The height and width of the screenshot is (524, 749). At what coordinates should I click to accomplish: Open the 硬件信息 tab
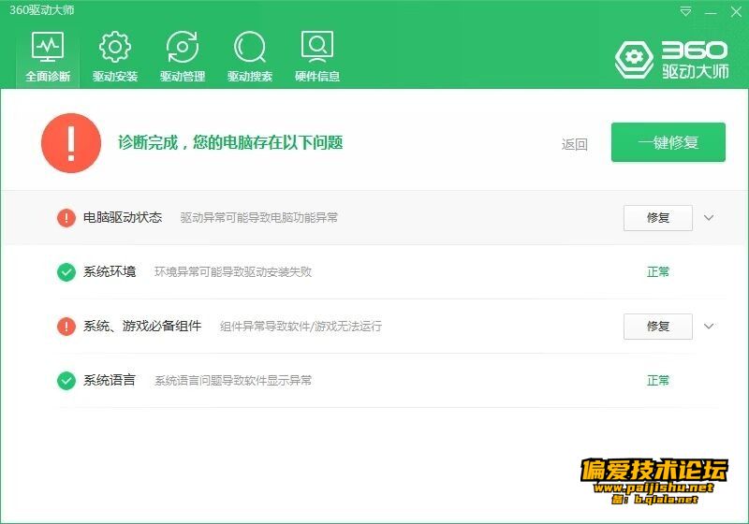click(x=317, y=56)
